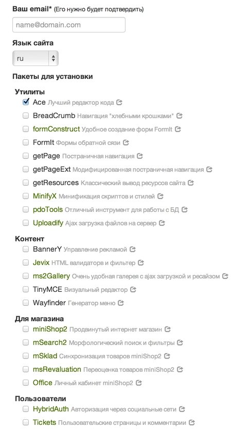Image resolution: width=248 pixels, height=430 pixels.
Task: Uncheck the Ace package checkbox
Action: pos(26,102)
